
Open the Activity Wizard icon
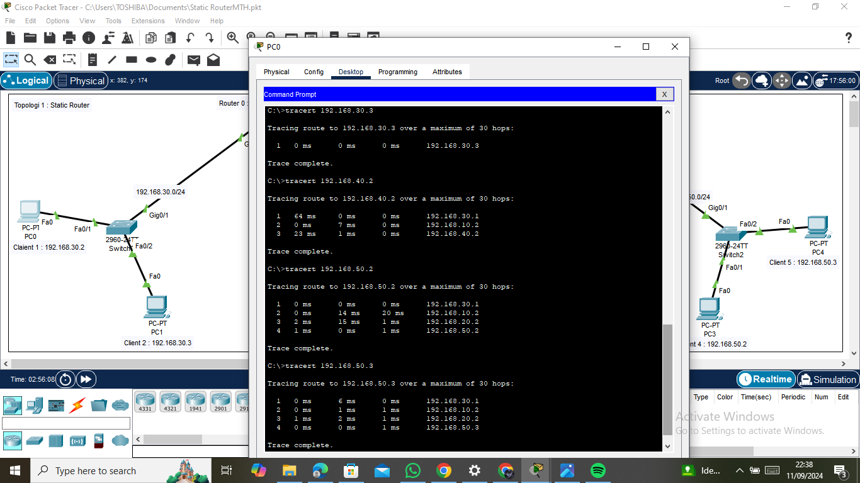[x=128, y=38]
